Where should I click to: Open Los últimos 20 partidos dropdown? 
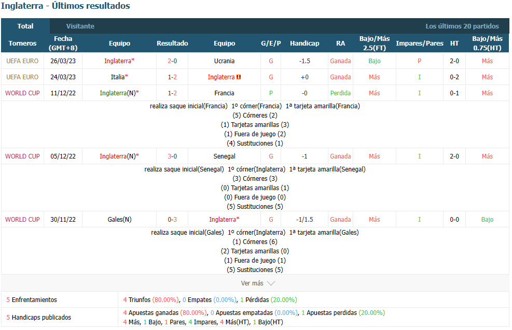click(462, 26)
